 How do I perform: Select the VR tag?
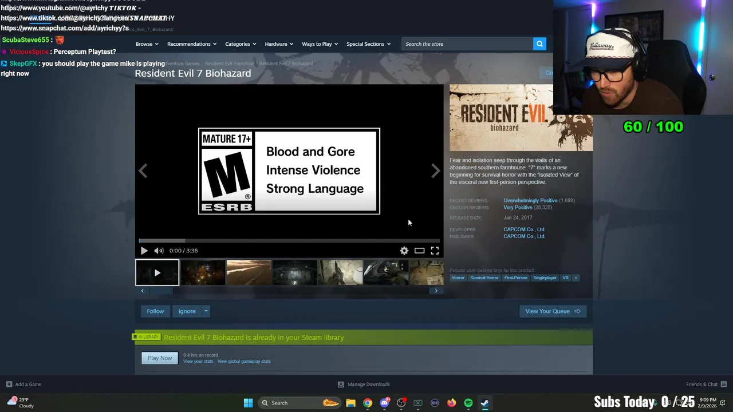565,278
